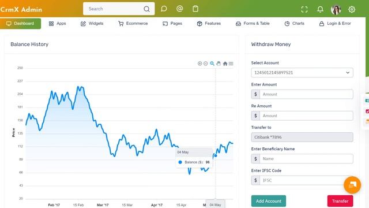Click the 15 Apr axis label
369x208 pixels.
click(181, 205)
